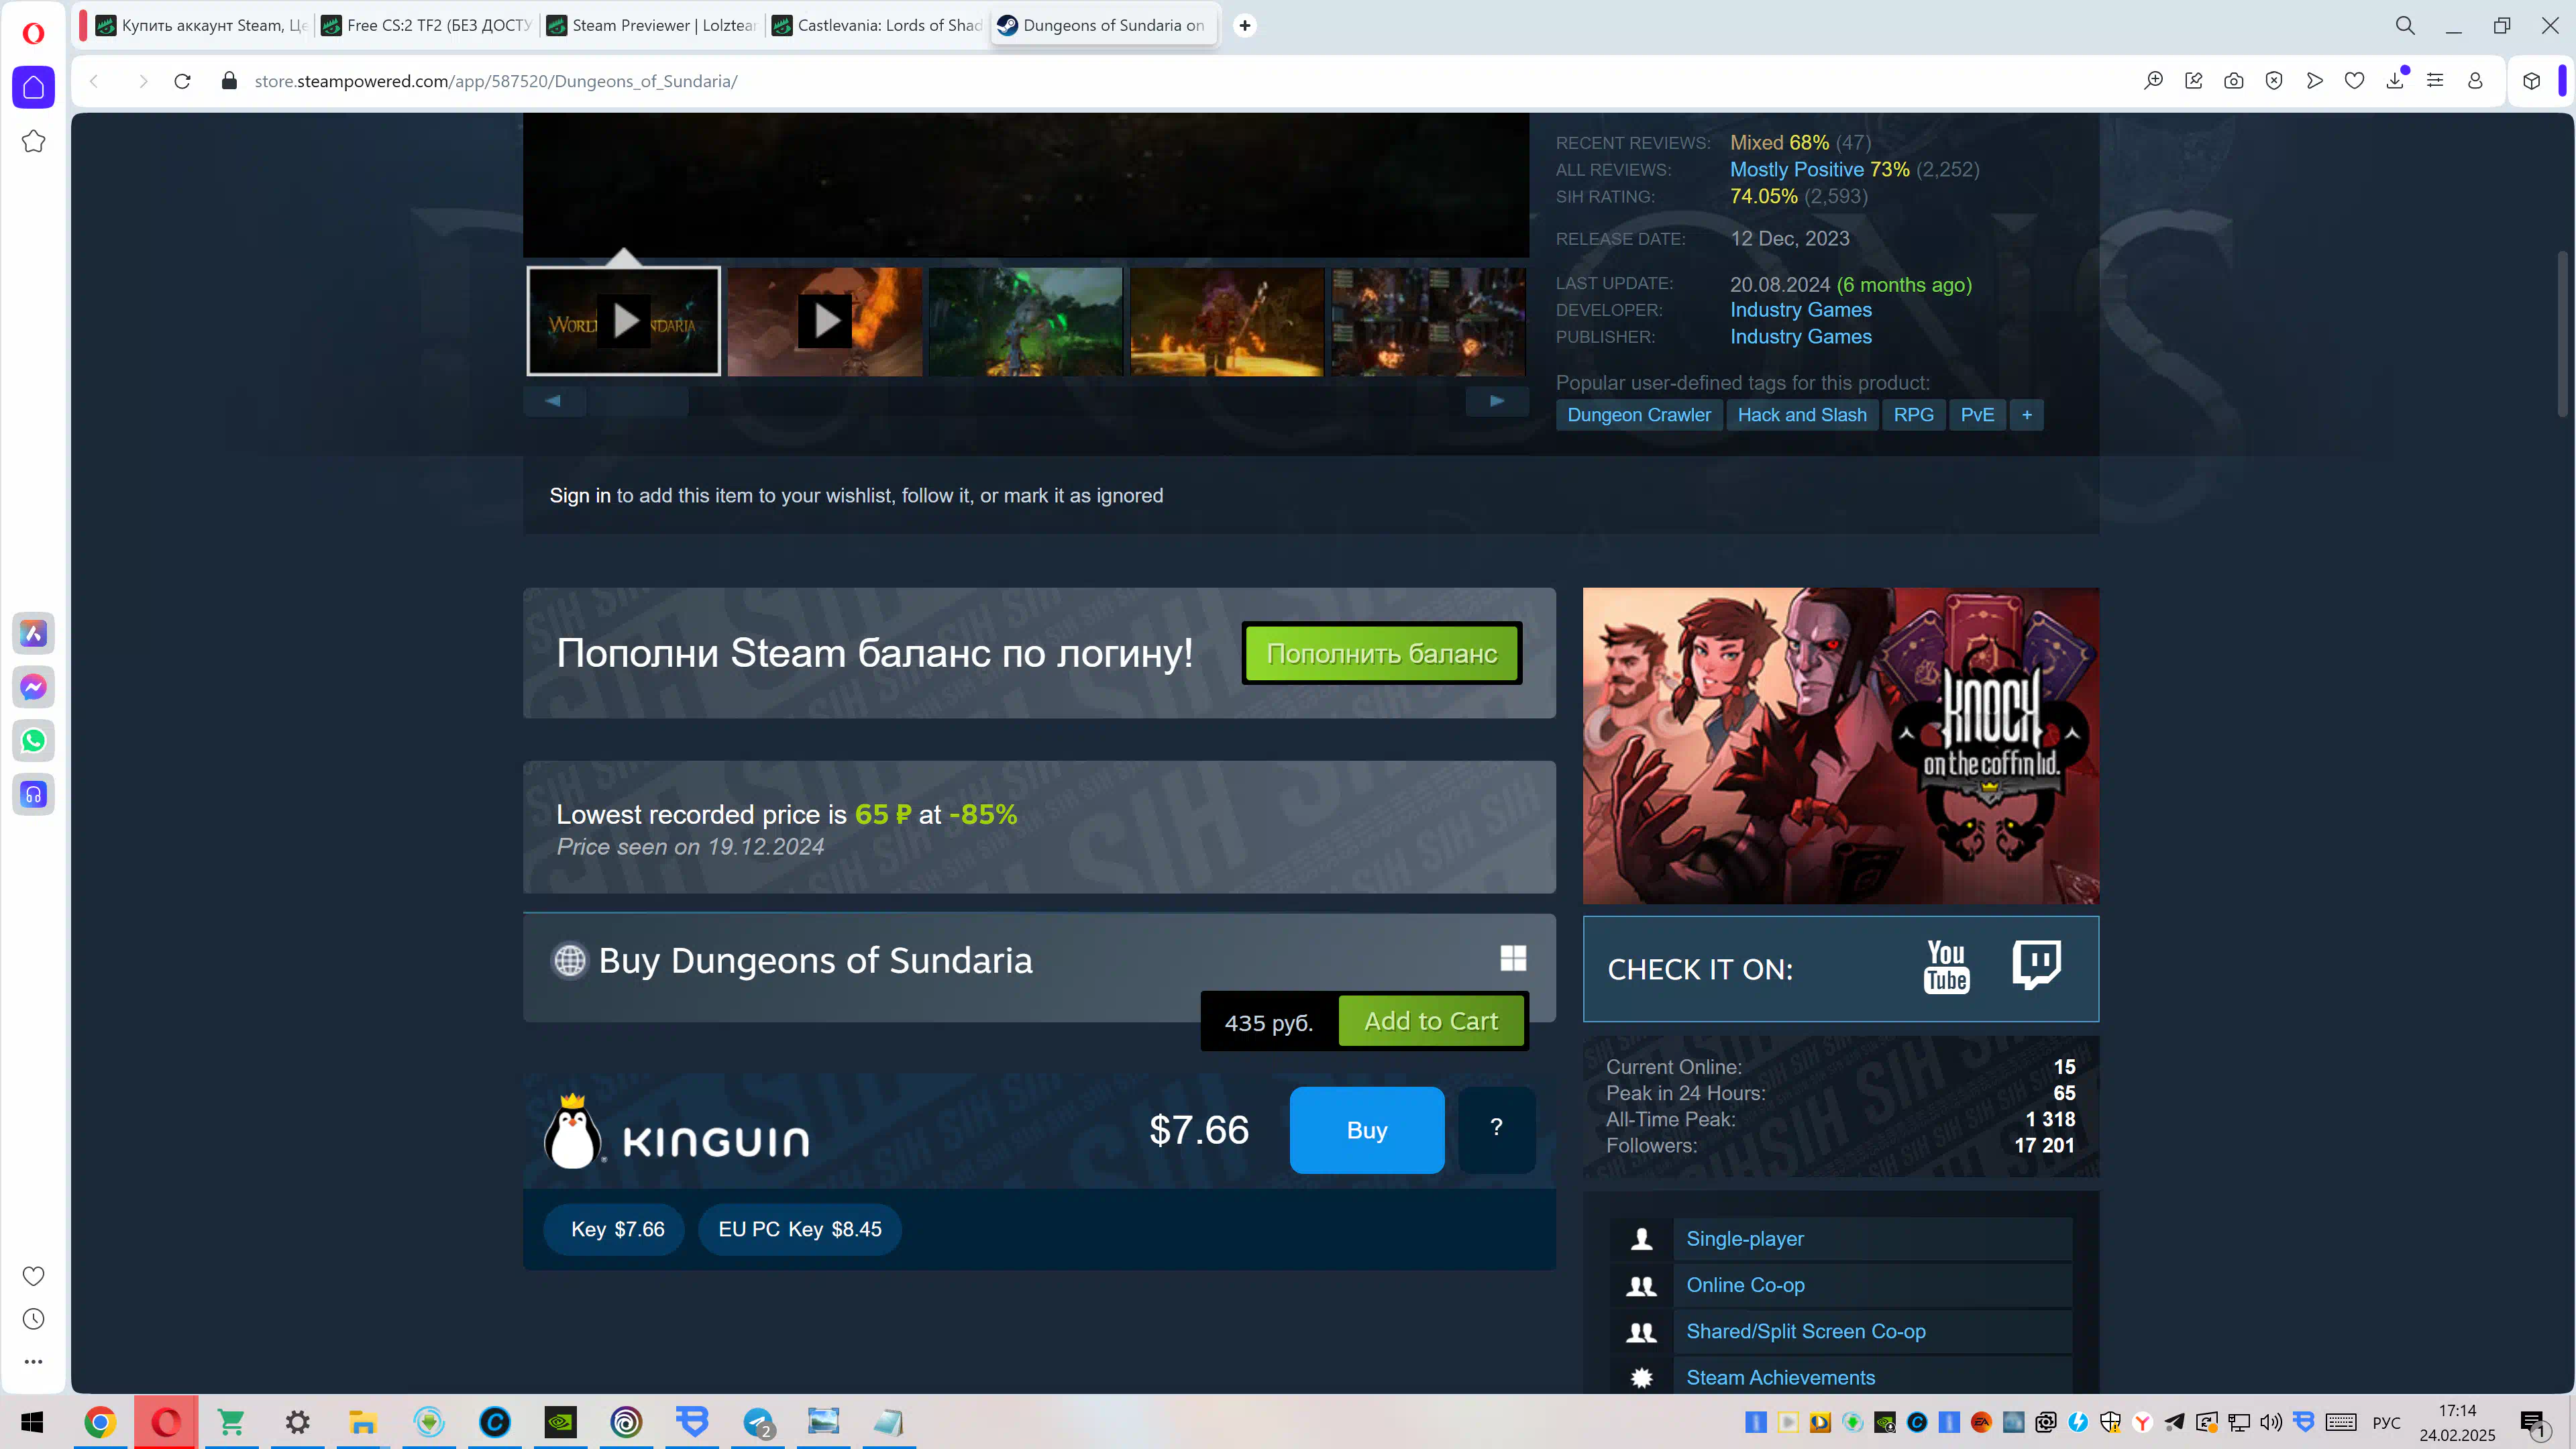Click the Kinguin Buy button
The image size is (2576, 1449).
pos(1367,1130)
